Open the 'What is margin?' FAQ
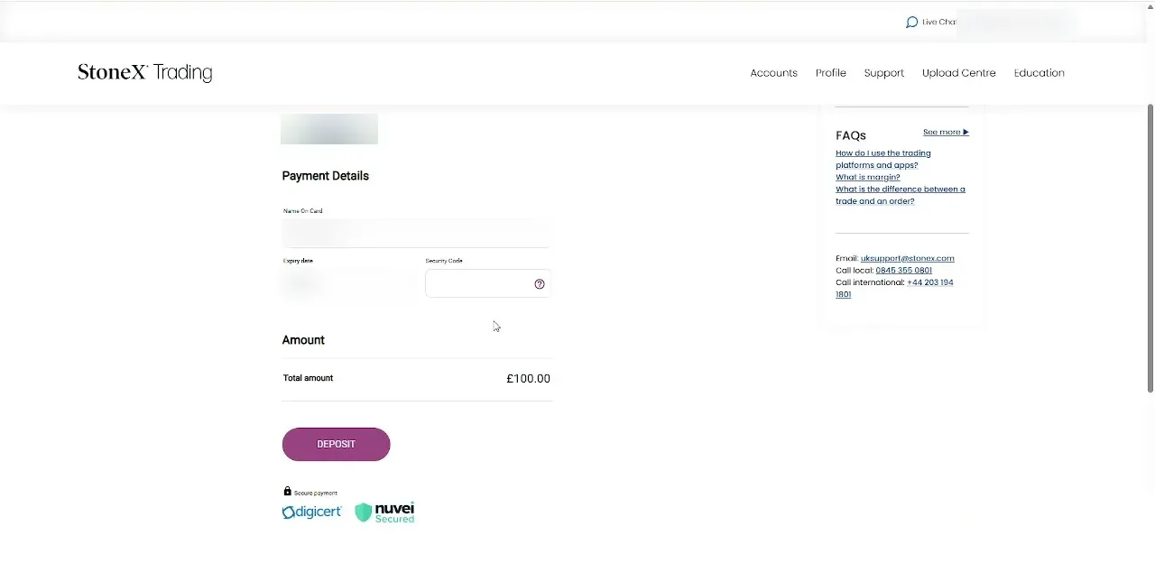This screenshot has width=1155, height=563. (x=867, y=177)
